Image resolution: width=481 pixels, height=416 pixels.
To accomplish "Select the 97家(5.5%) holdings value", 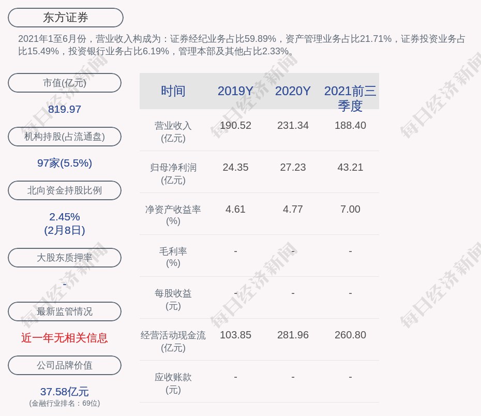I will [x=65, y=163].
